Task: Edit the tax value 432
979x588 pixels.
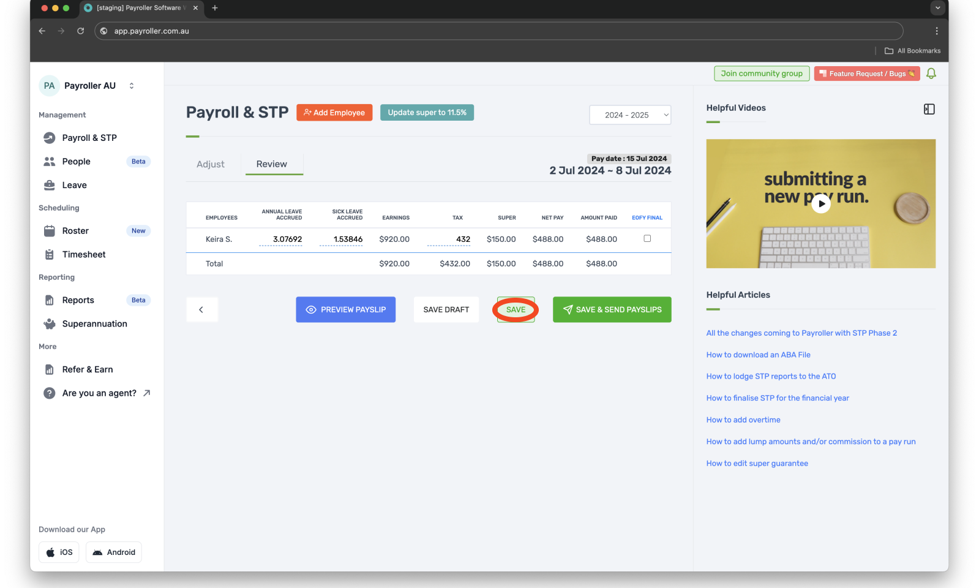Action: click(x=449, y=239)
